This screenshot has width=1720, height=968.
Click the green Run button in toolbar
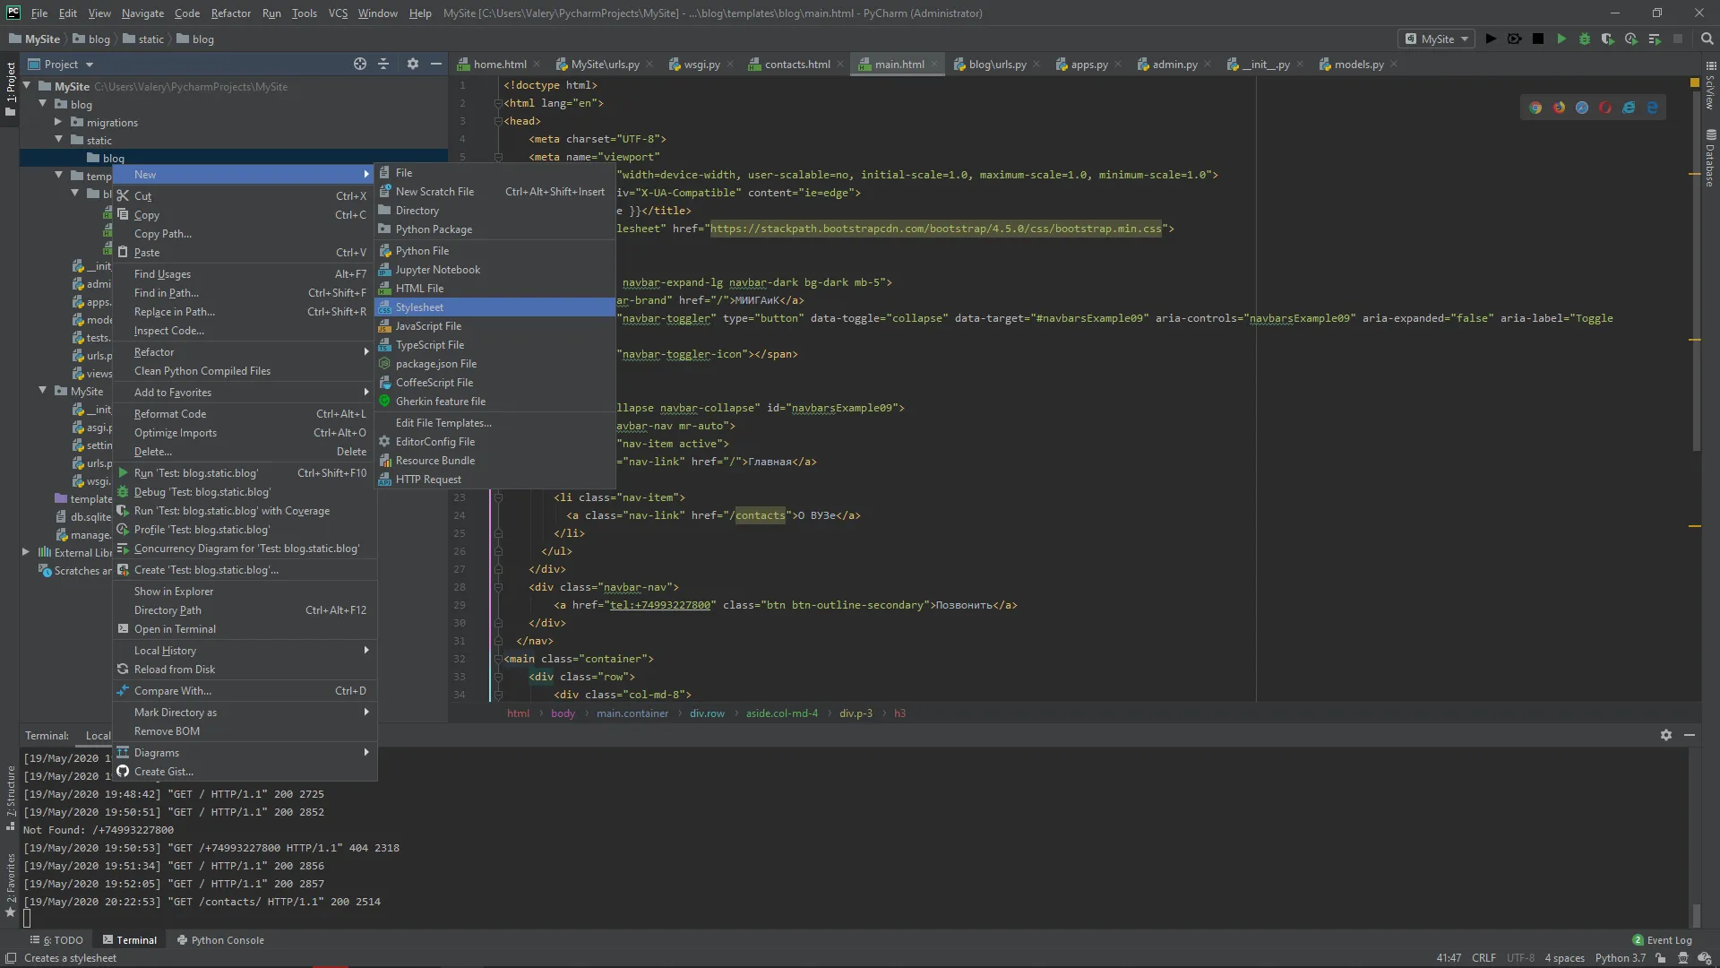click(1561, 39)
